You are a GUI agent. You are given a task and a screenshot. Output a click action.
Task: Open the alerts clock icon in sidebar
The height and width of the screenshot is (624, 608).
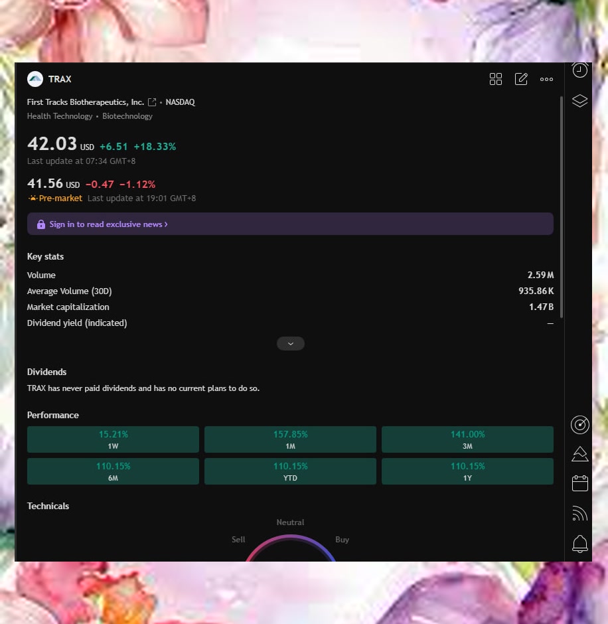tap(579, 70)
